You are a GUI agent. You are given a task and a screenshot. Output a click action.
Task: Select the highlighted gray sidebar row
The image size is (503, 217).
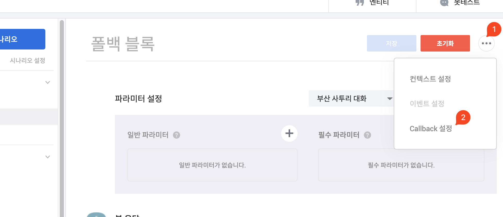coord(28,117)
